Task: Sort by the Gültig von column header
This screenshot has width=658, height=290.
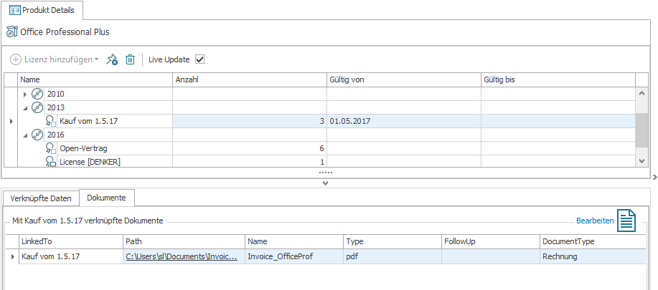Action: tap(404, 79)
